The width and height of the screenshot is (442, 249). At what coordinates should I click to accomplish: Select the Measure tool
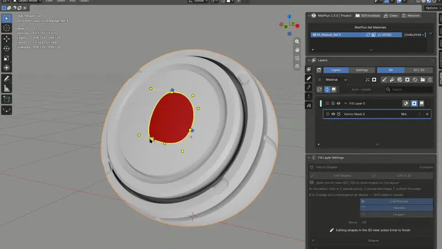(x=7, y=89)
